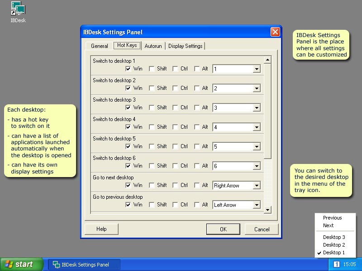The width and height of the screenshot is (362, 271).
Task: Uncheck Win for Switch to desktop 2
Action: (128, 88)
